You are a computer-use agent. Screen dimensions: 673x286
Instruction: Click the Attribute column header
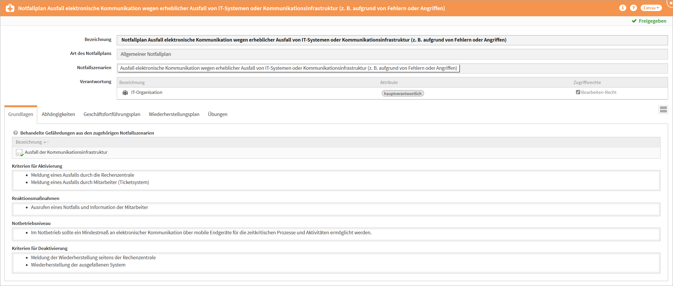coord(389,83)
